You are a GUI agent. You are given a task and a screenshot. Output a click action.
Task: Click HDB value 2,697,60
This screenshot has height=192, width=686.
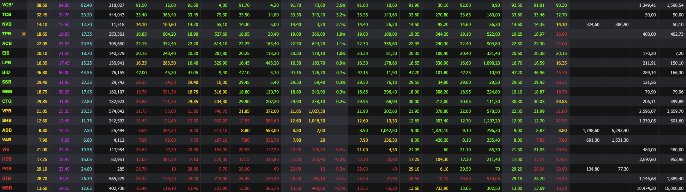647,160
